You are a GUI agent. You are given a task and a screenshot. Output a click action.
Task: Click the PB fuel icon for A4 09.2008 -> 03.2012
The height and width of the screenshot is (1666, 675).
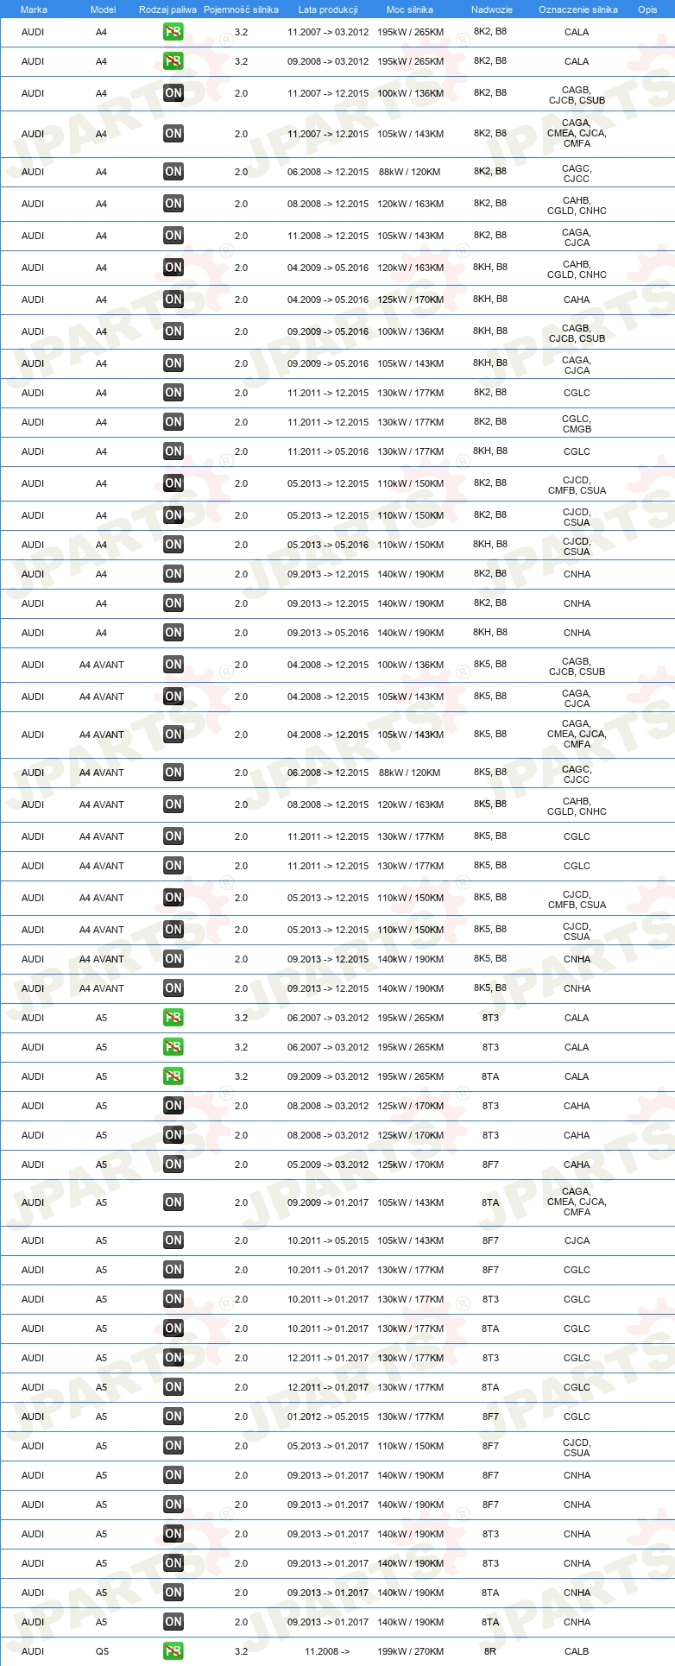[x=173, y=61]
